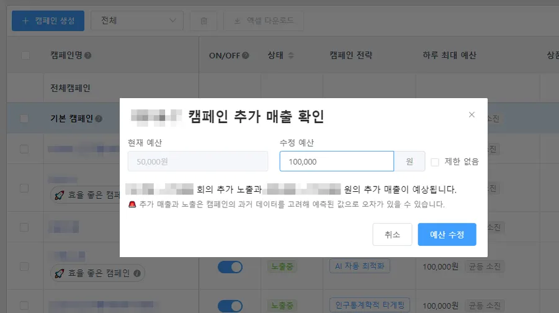The width and height of the screenshot is (559, 313).
Task: Click the red siren warning icon
Action: 132,204
